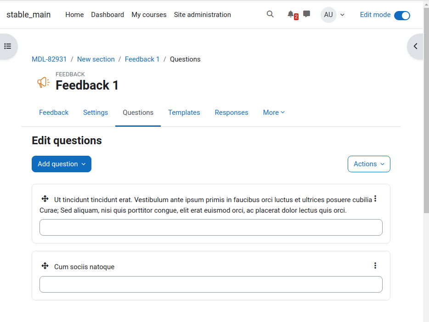Focus answer field under Cum sociis natoque
The height and width of the screenshot is (322, 429).
tap(211, 284)
